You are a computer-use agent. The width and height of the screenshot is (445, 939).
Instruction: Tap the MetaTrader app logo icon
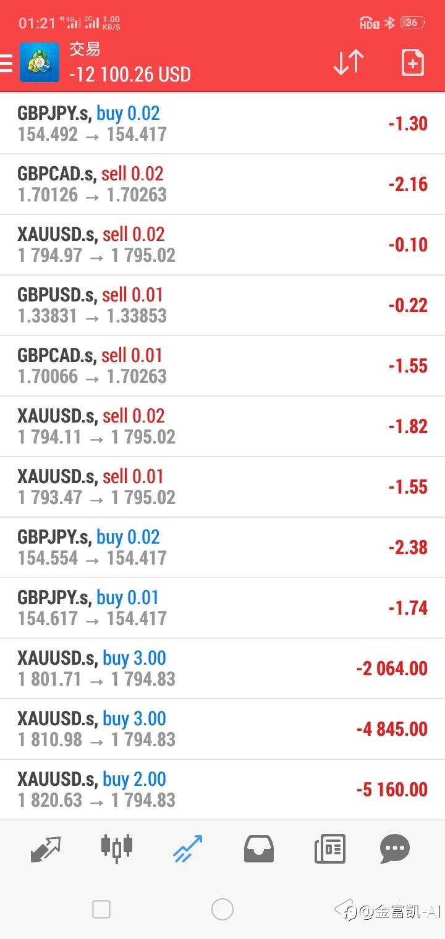pos(40,62)
